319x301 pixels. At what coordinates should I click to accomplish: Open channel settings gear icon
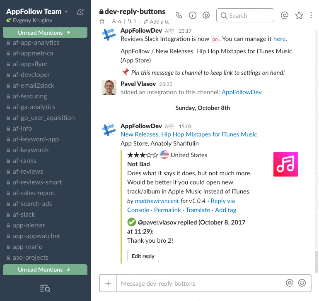coord(206,15)
